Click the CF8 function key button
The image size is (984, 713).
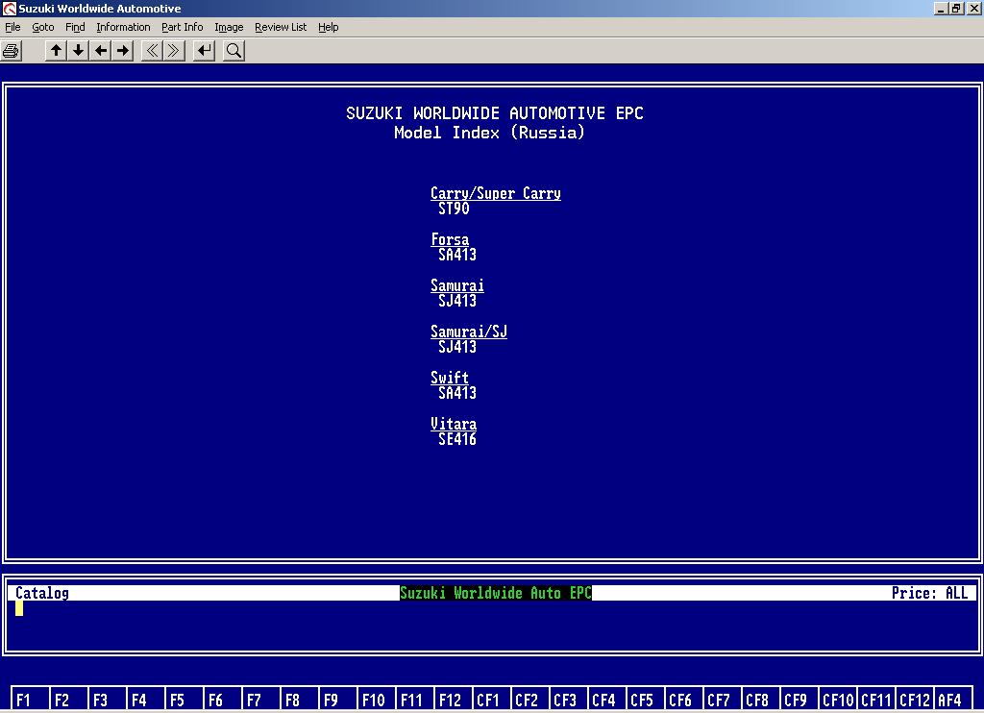(x=760, y=700)
